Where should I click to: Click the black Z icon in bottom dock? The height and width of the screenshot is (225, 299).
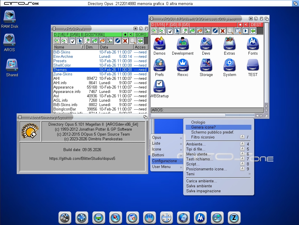(234, 218)
